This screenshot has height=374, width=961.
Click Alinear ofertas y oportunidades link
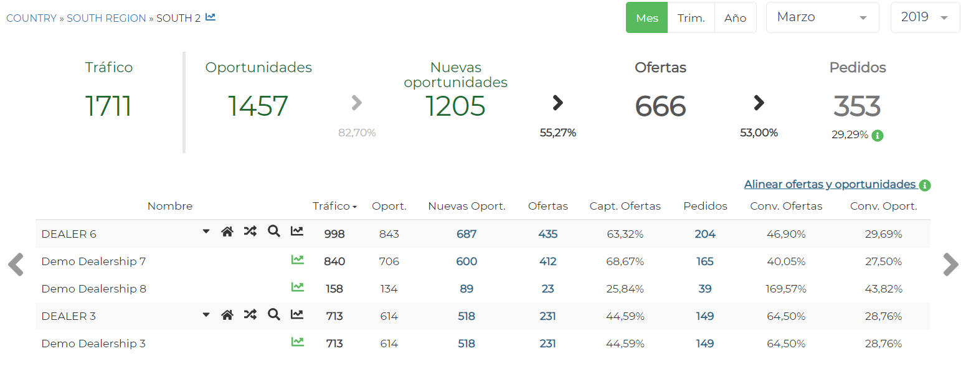pyautogui.click(x=830, y=184)
